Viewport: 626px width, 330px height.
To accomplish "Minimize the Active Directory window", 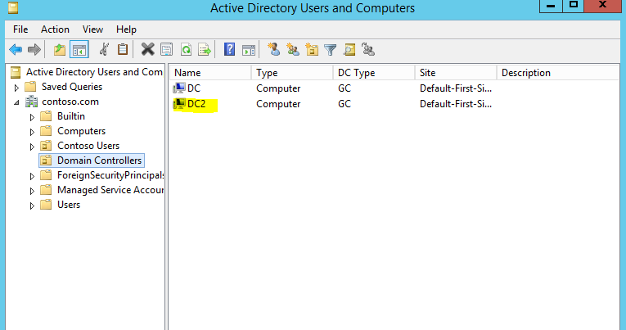I will pos(551,6).
